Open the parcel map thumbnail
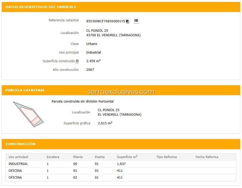242x188 pixels. (x=28, y=114)
